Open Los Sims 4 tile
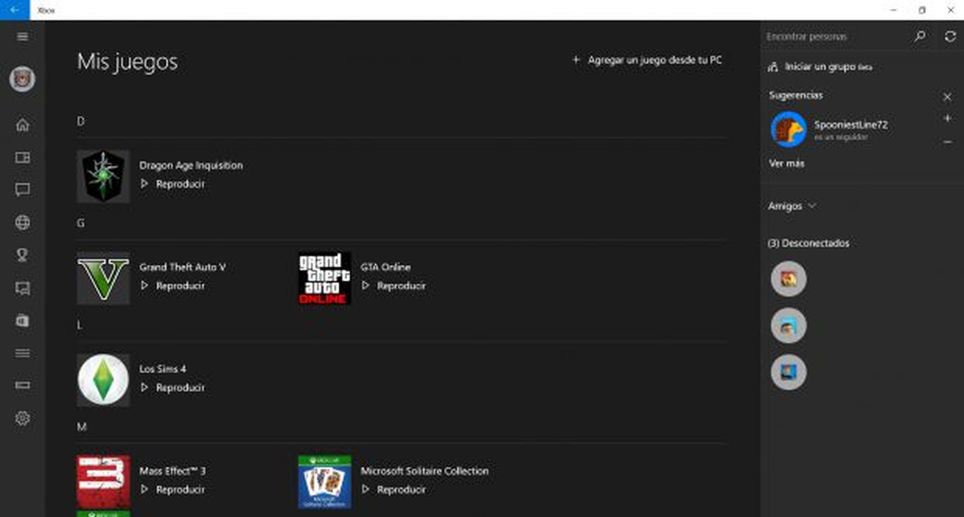Screen dimensions: 964x517 coord(103,380)
